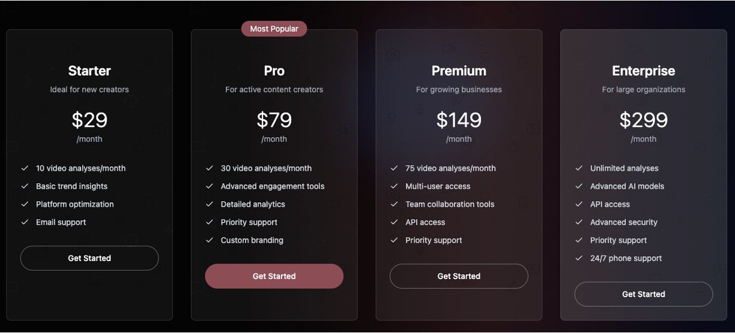Click the checkmark next to 24/7 phone support

coord(579,258)
